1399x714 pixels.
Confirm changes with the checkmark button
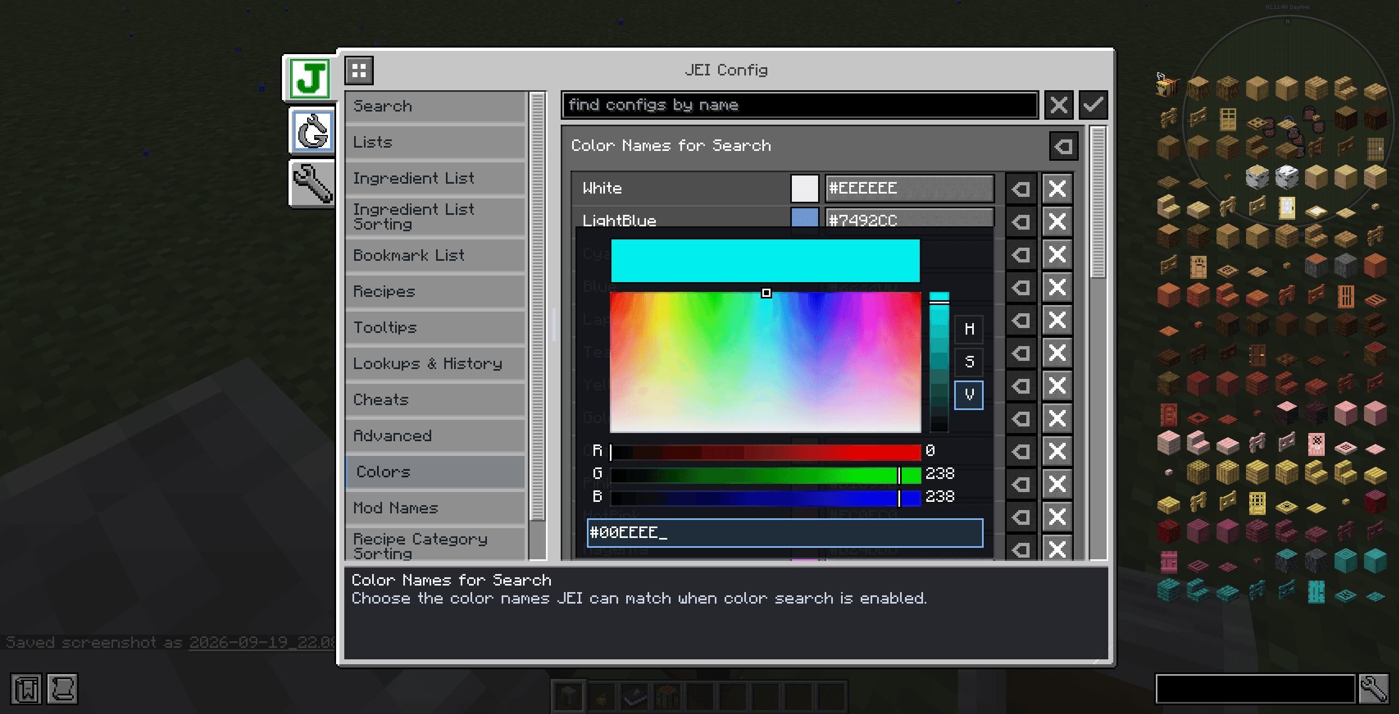point(1093,105)
